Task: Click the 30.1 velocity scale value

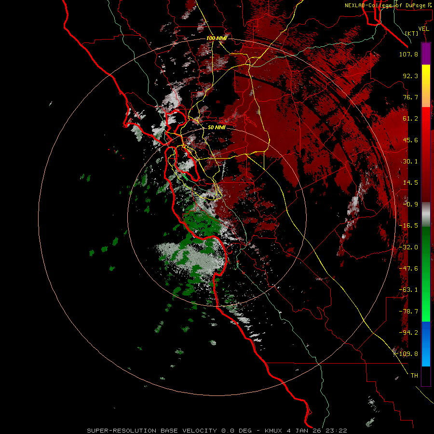Action: [410, 162]
